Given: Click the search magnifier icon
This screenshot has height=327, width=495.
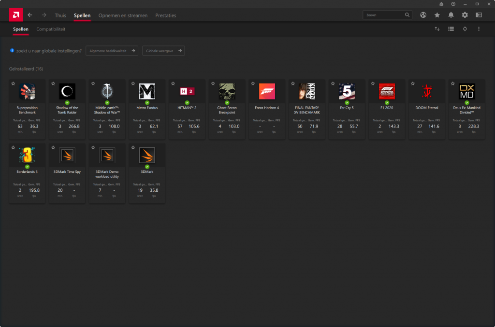Looking at the screenshot, I should [407, 15].
